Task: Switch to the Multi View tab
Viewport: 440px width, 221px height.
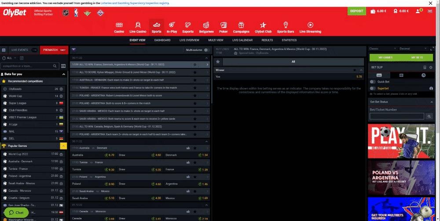Action: (x=216, y=40)
